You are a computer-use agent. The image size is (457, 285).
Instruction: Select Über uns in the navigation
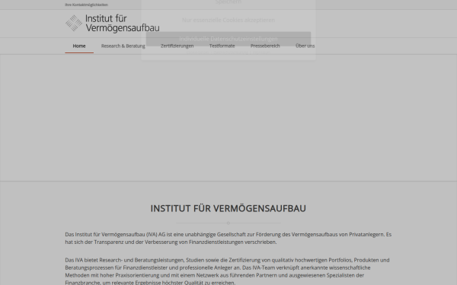click(305, 46)
